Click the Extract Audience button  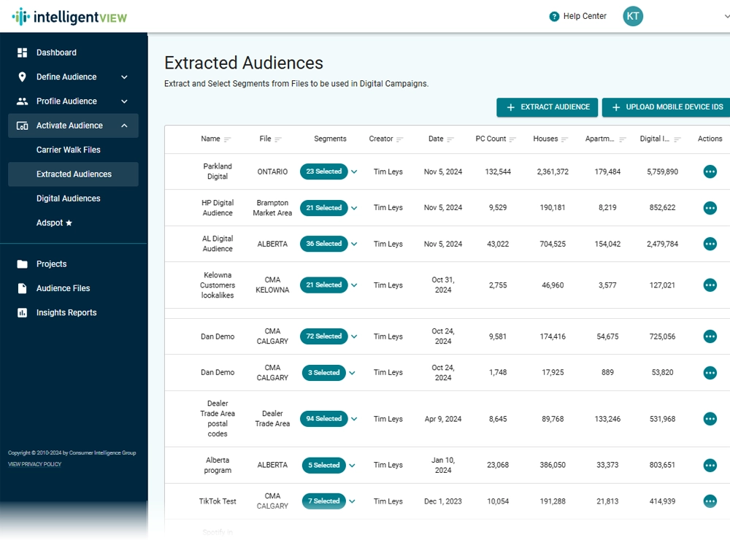pos(547,107)
